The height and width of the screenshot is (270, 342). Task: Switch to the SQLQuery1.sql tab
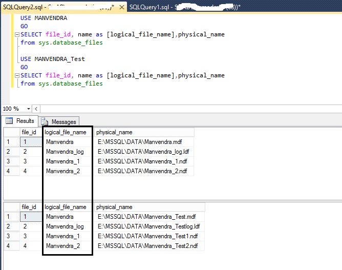[185, 7]
